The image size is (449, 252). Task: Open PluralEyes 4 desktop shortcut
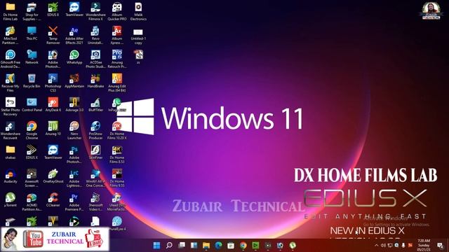tap(117, 223)
